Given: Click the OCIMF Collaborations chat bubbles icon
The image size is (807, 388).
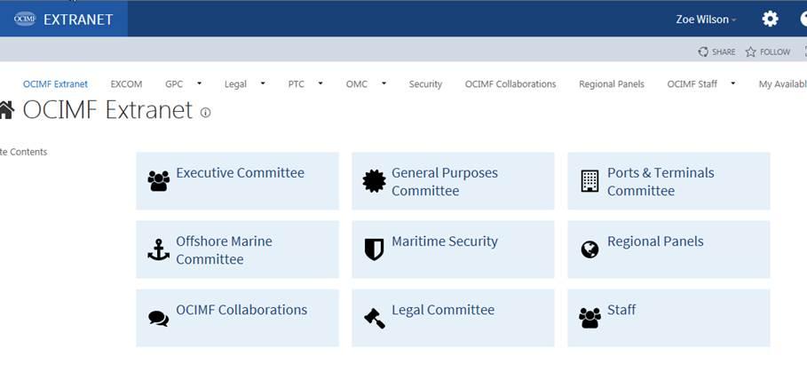Looking at the screenshot, I should coord(159,319).
